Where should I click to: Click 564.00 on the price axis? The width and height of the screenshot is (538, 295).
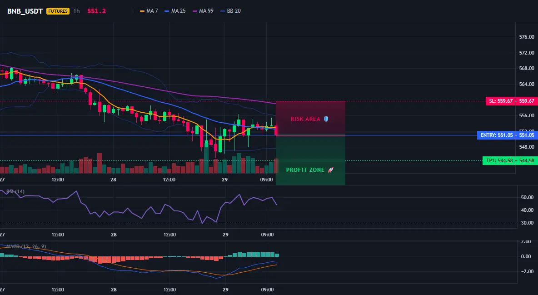(x=527, y=84)
